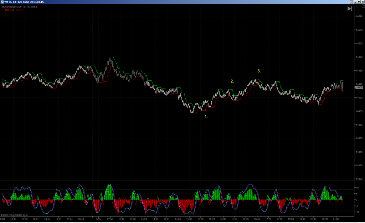This screenshot has width=365, height=223.
Task: Click the 07:50 time axis label
Action: point(110,219)
